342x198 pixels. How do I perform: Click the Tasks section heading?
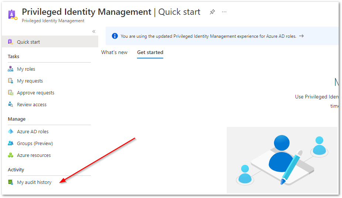point(14,56)
